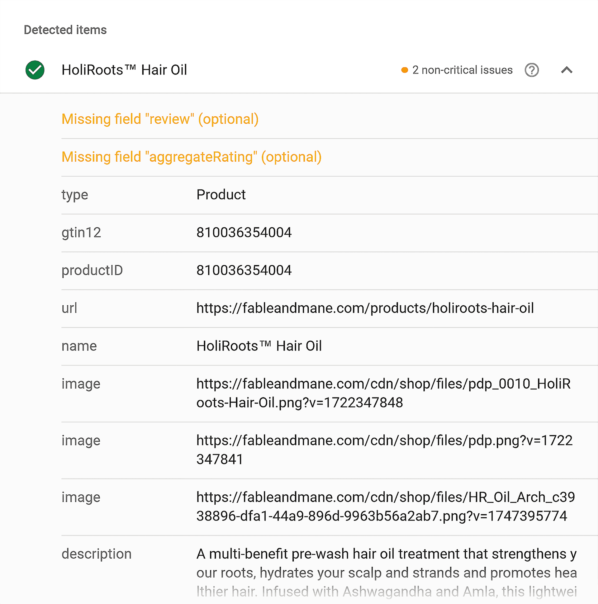This screenshot has height=604, width=598.
Task: Click the description field label
Action: (96, 554)
